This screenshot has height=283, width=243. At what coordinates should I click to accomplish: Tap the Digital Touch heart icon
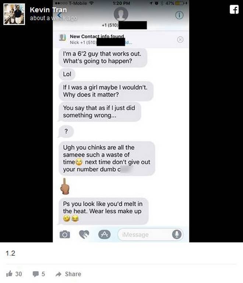pos(84,234)
